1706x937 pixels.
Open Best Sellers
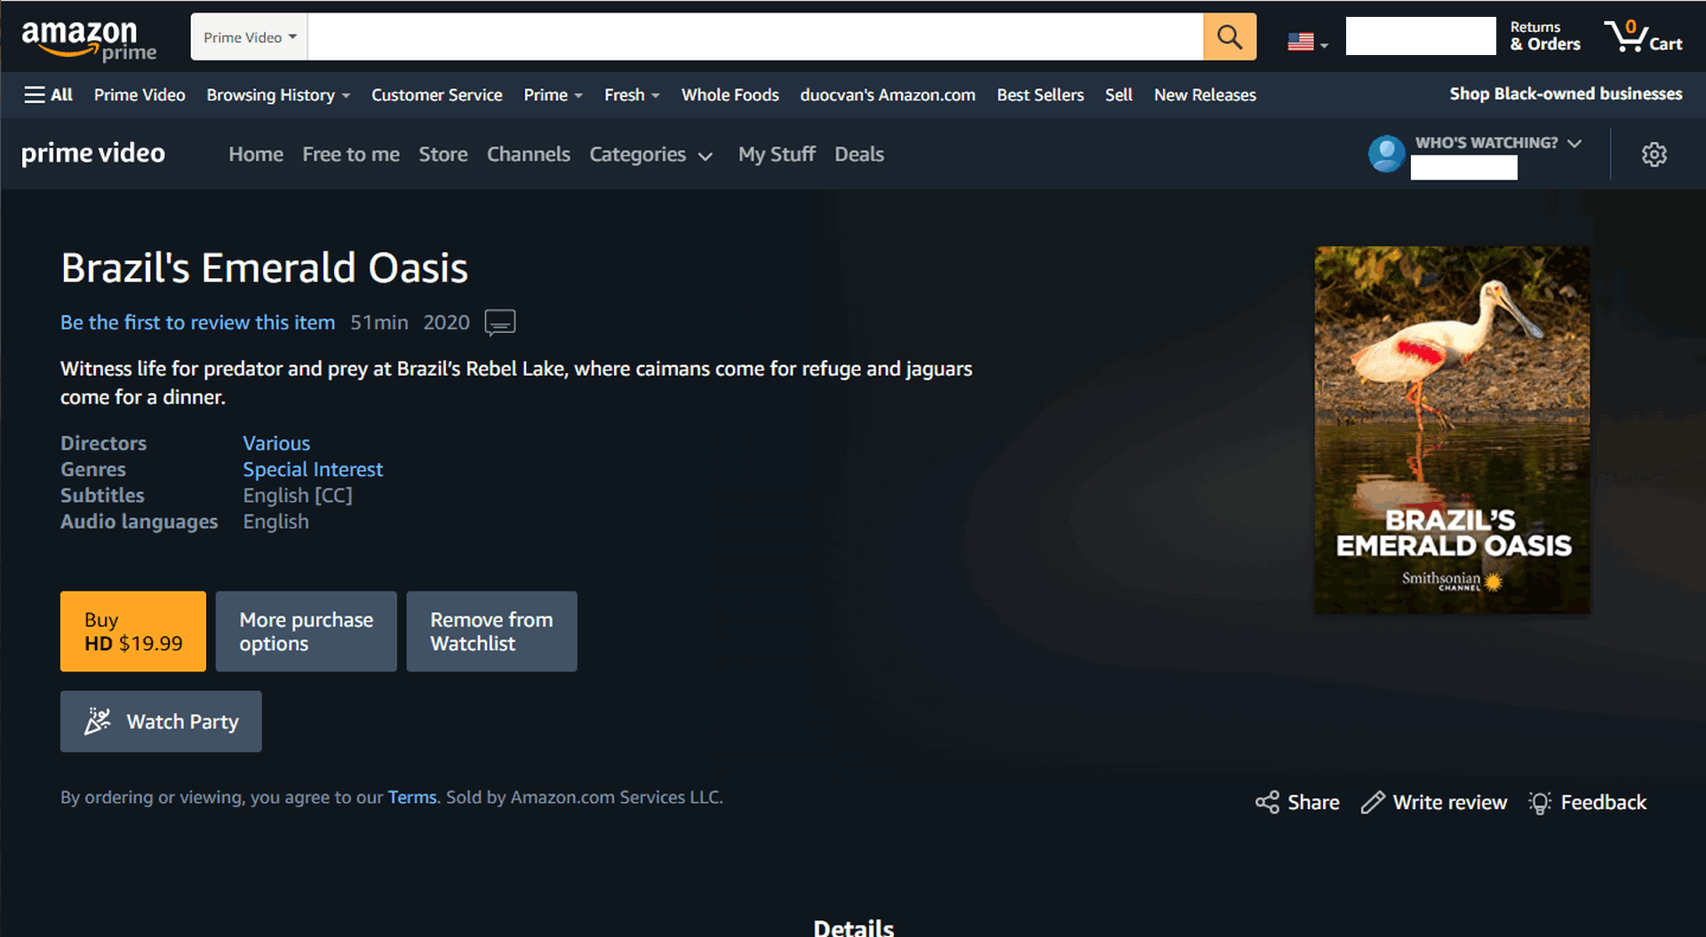[x=1040, y=95]
